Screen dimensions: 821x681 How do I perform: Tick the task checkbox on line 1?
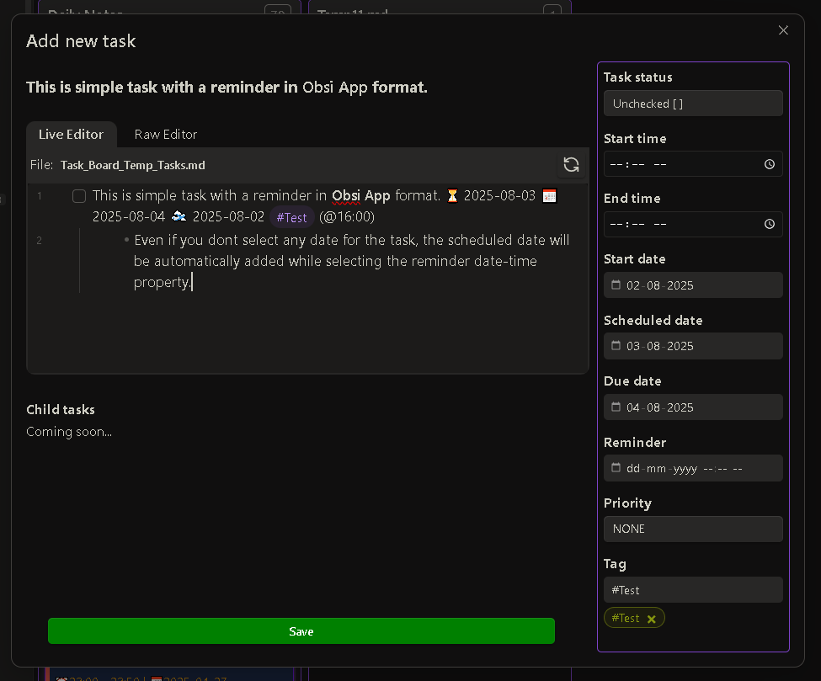pyautogui.click(x=79, y=196)
